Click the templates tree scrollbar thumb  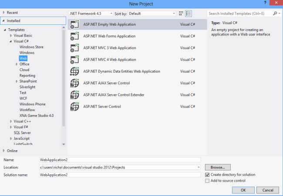click(64, 78)
